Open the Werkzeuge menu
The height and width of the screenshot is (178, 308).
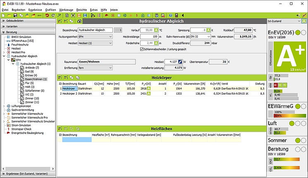pyautogui.click(x=66, y=10)
